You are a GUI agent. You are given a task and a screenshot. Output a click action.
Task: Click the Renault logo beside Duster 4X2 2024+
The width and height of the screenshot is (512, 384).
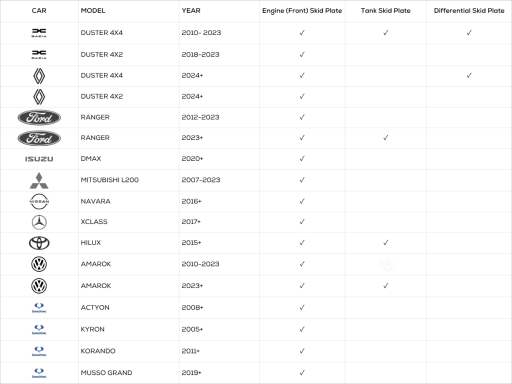[39, 97]
